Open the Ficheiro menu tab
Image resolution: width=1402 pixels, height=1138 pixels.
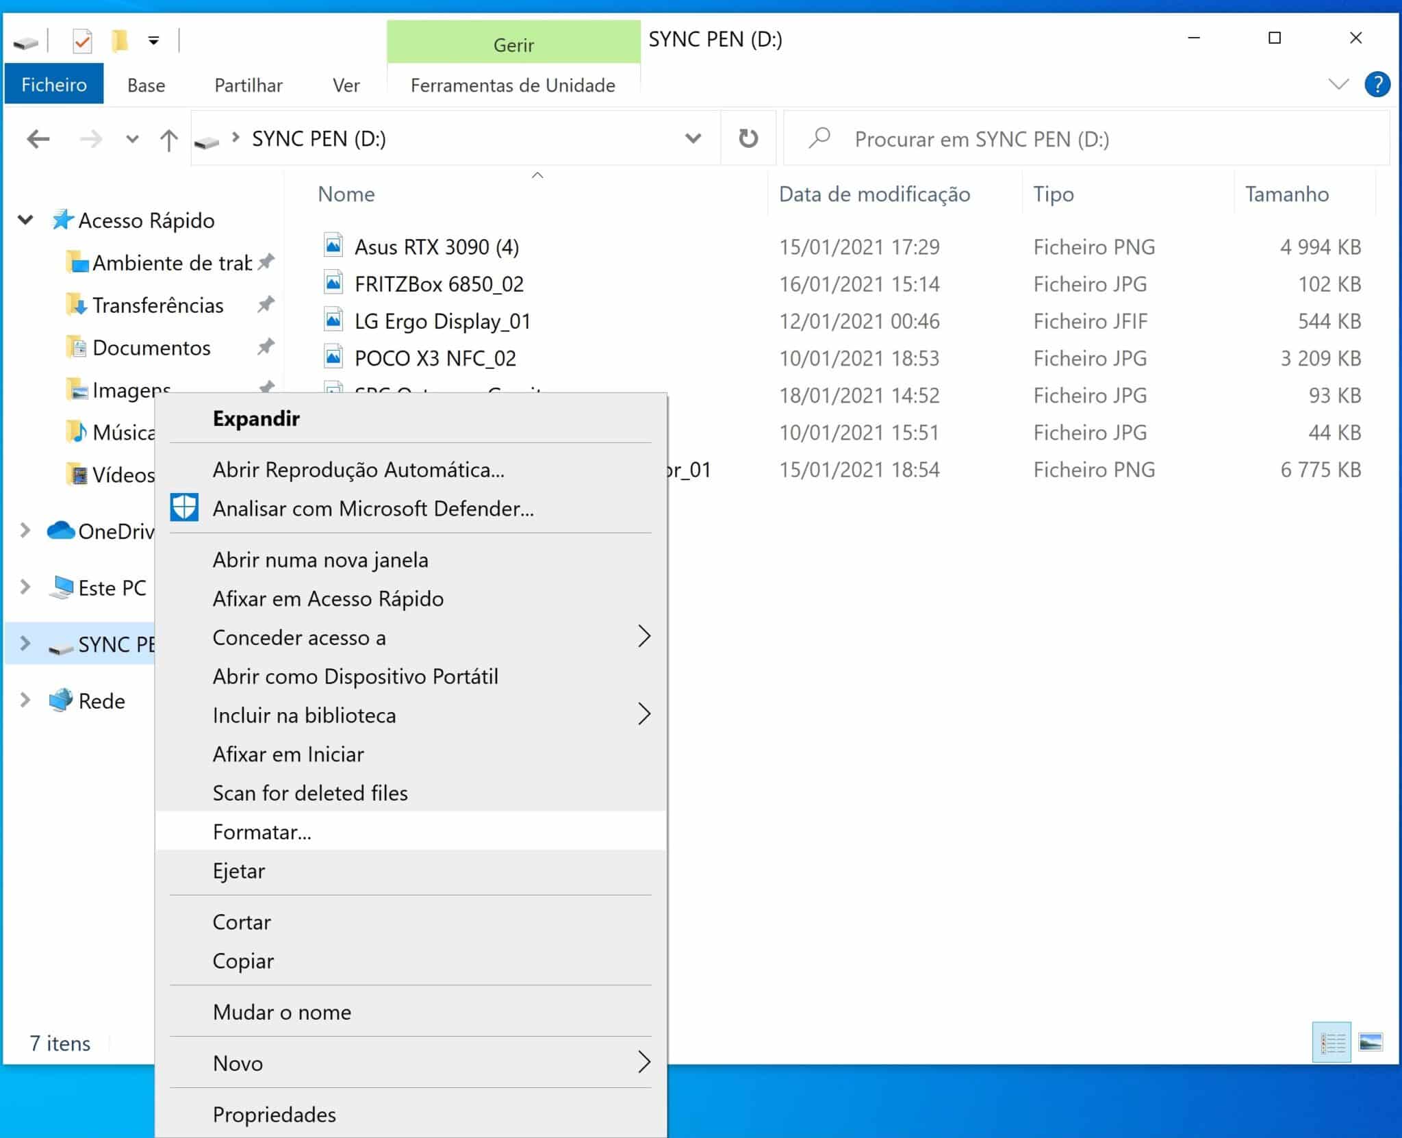[54, 84]
